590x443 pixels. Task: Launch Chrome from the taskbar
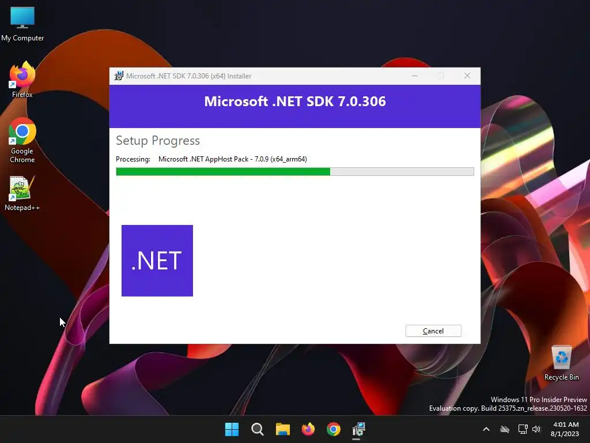tap(334, 429)
